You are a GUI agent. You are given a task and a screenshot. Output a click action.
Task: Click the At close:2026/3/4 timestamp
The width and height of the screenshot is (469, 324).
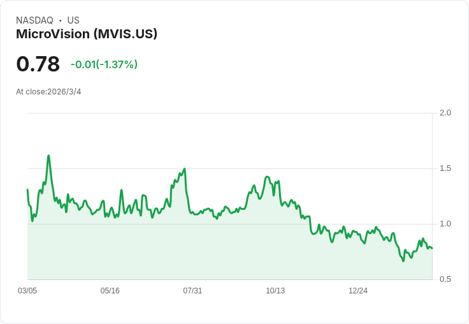[x=48, y=92]
